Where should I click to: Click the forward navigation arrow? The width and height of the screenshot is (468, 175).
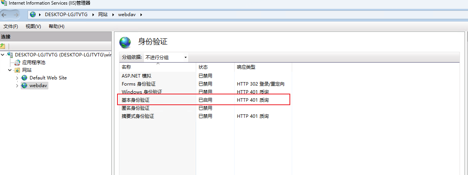[x=16, y=15]
